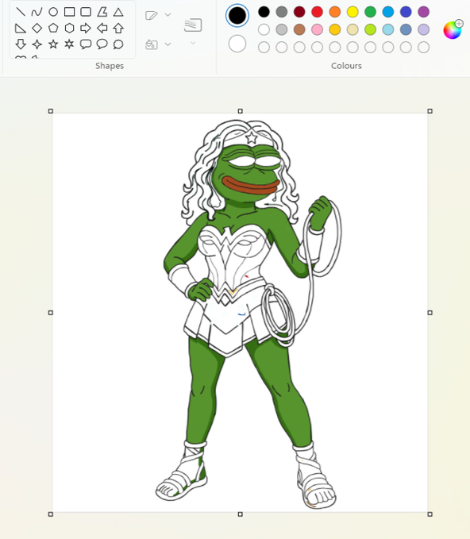Select the Four-point star shape
Viewport: 470px width, 539px height.
click(x=37, y=44)
